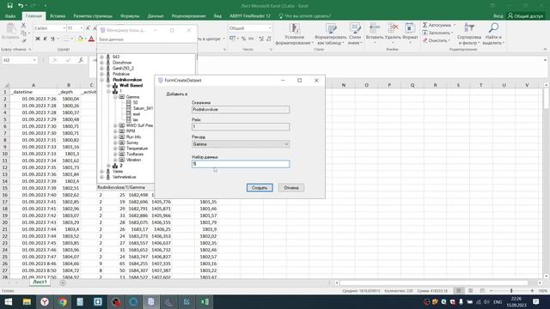Click the Общий доступ share button

click(525, 16)
